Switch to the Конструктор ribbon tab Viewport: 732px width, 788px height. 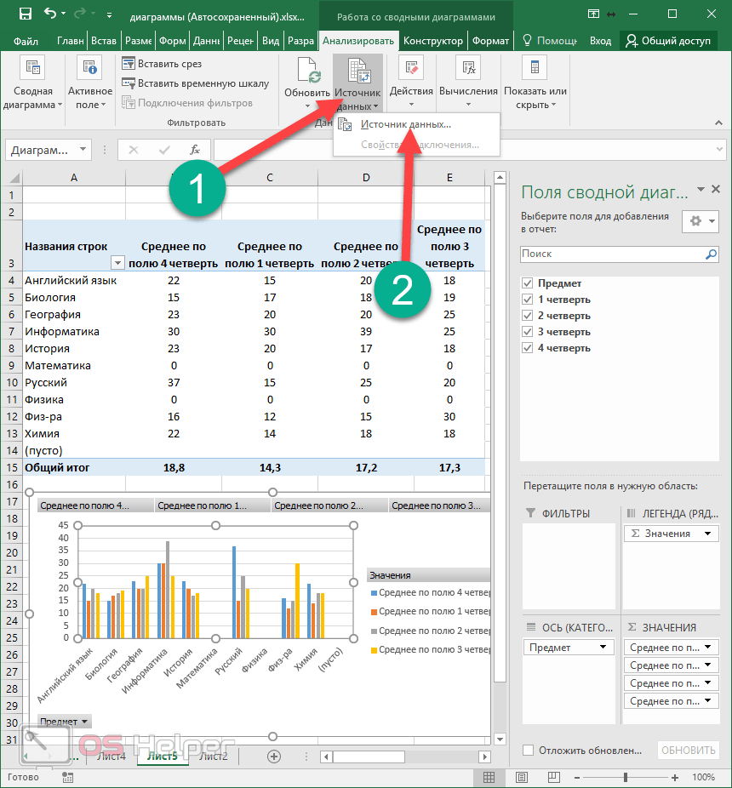433,41
